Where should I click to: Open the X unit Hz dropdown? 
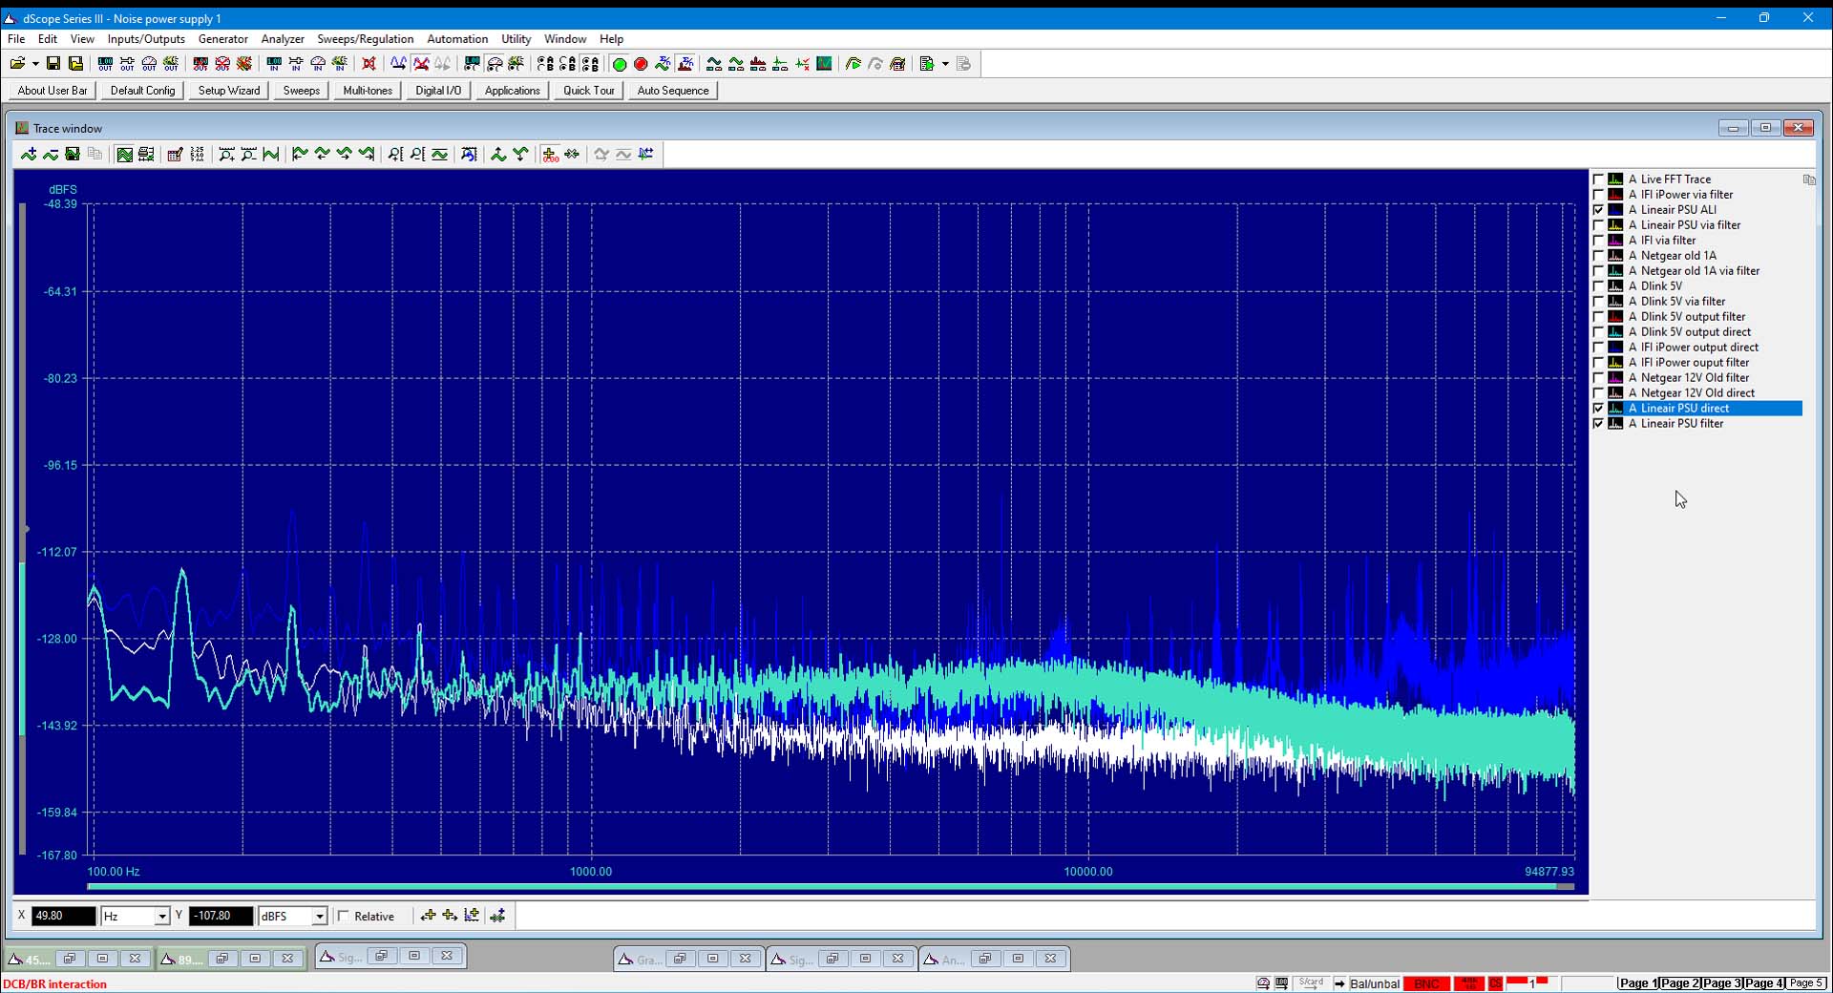click(x=161, y=917)
